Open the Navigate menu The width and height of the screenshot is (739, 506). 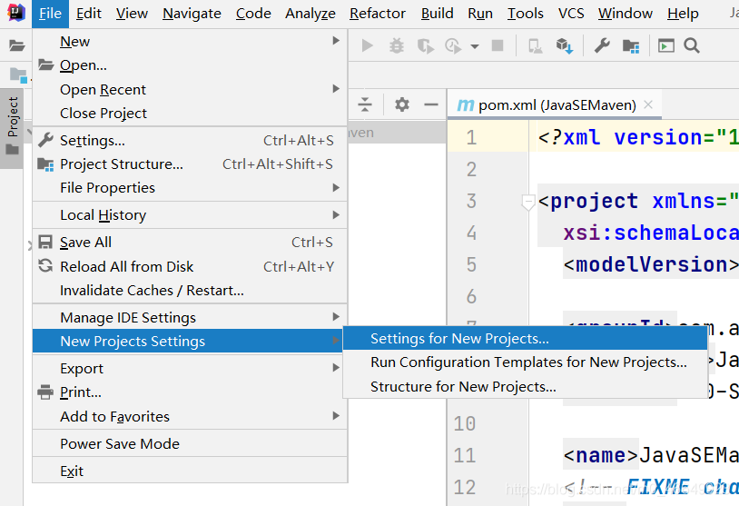coord(192,13)
